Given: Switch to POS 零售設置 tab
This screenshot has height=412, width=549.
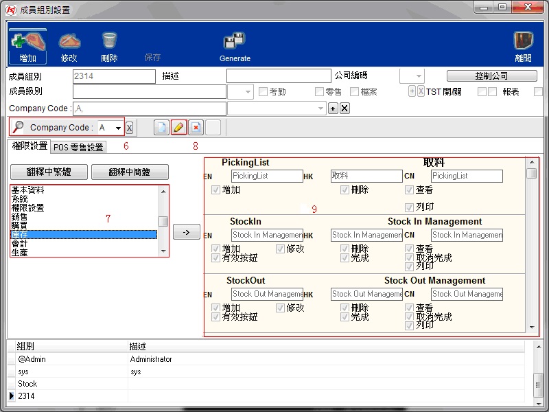Looking at the screenshot, I should tap(78, 148).
